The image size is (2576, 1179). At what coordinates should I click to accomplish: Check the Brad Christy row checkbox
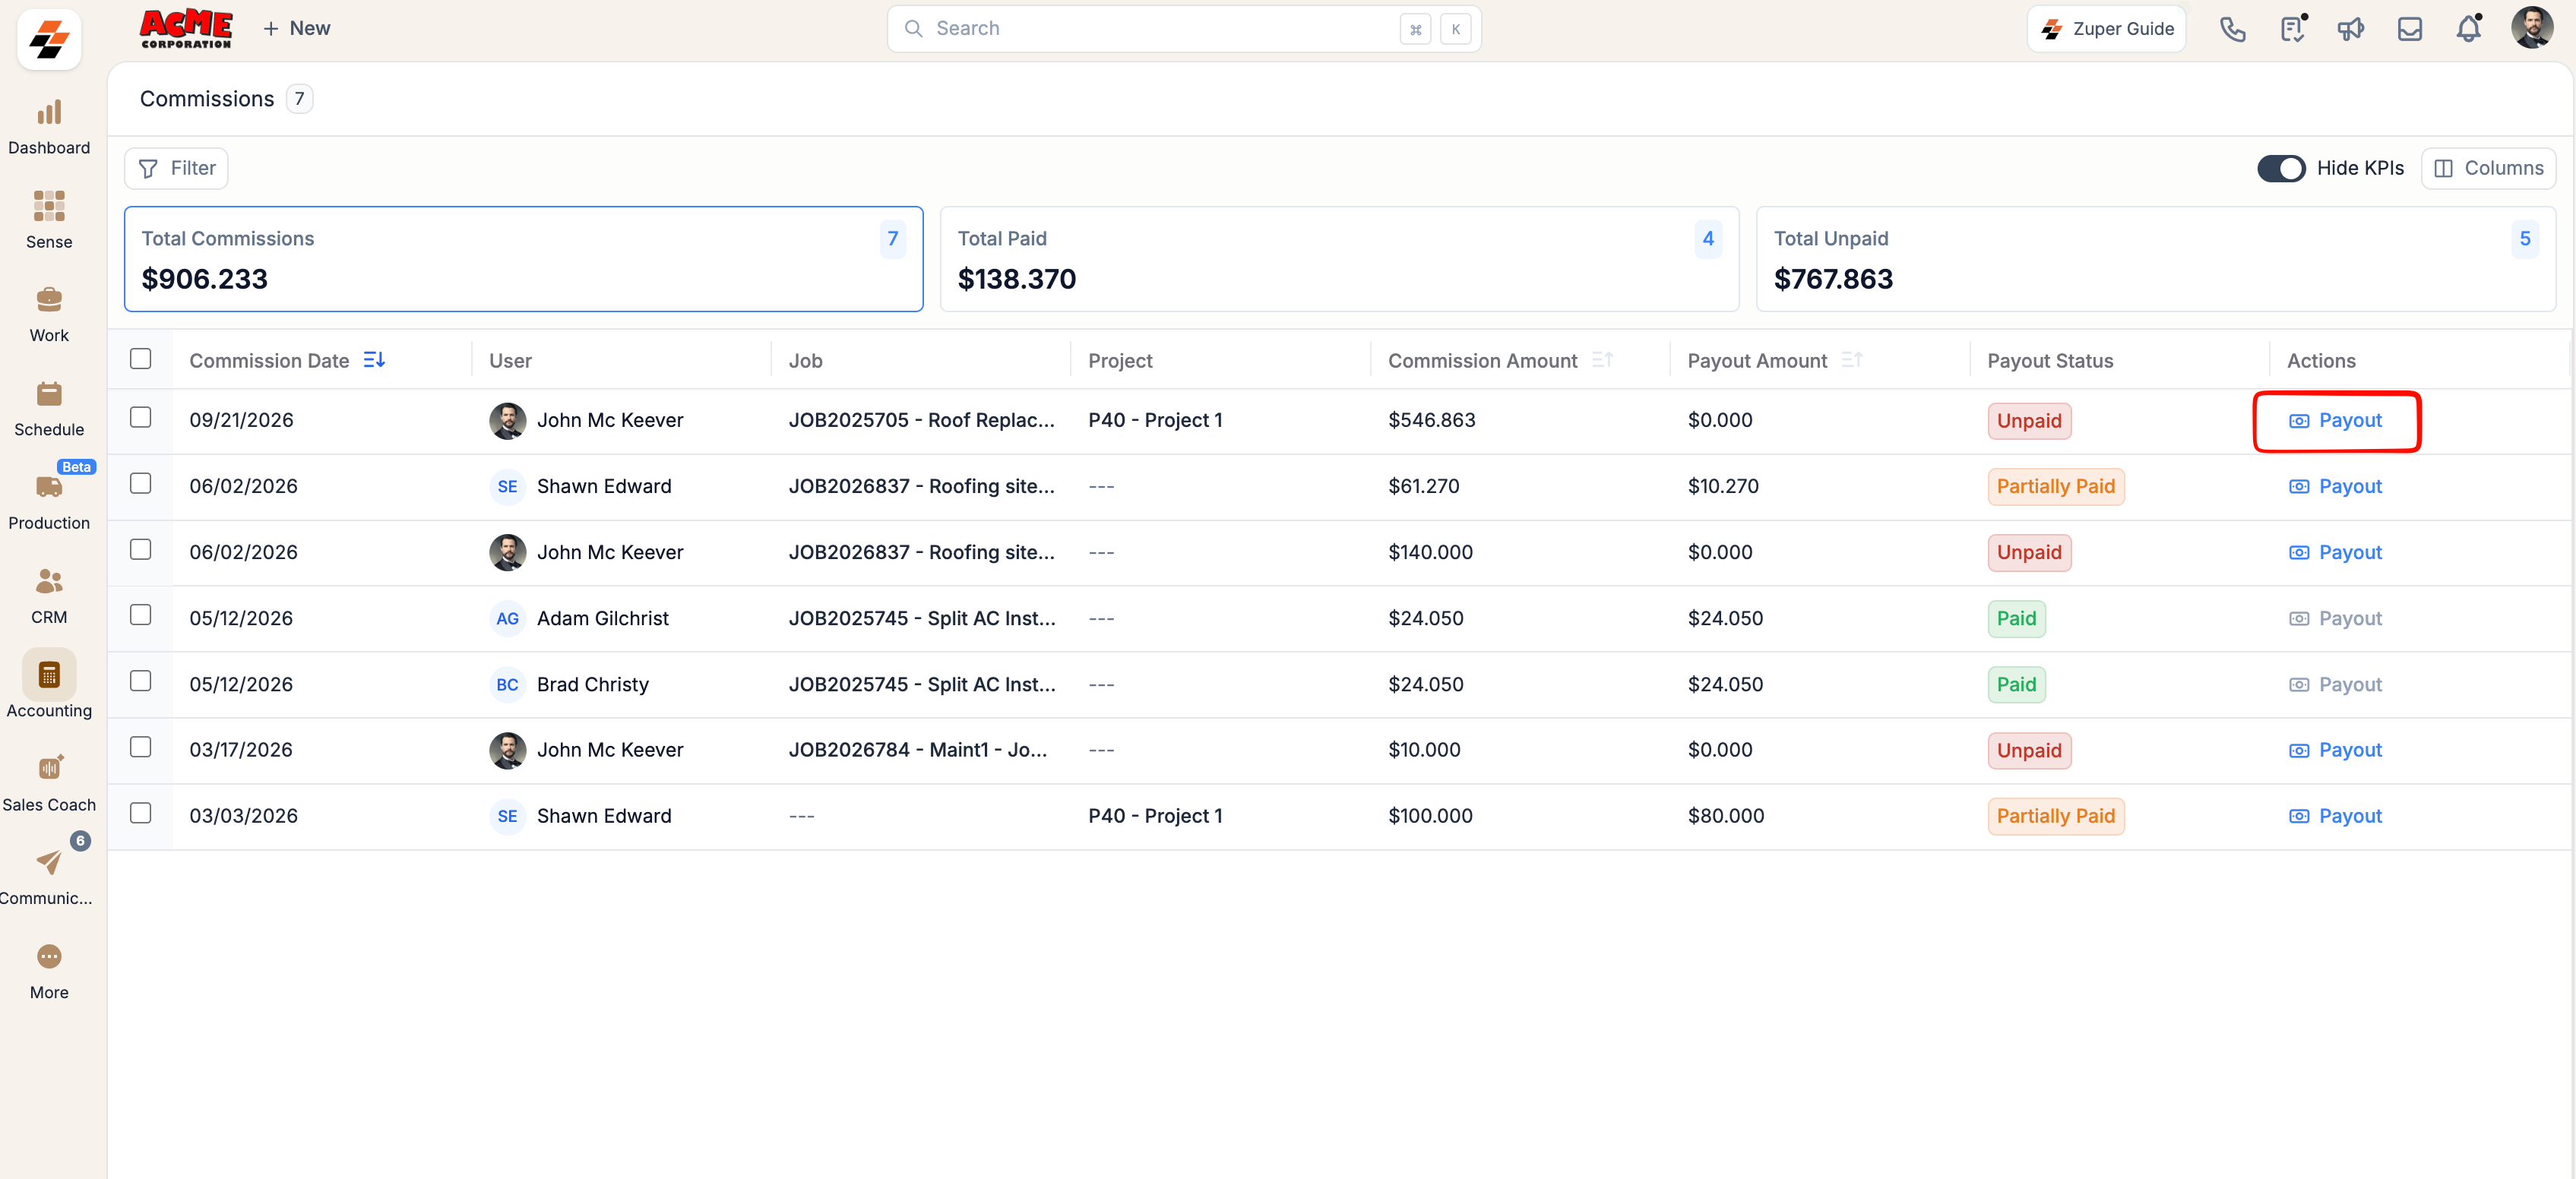[x=141, y=681]
